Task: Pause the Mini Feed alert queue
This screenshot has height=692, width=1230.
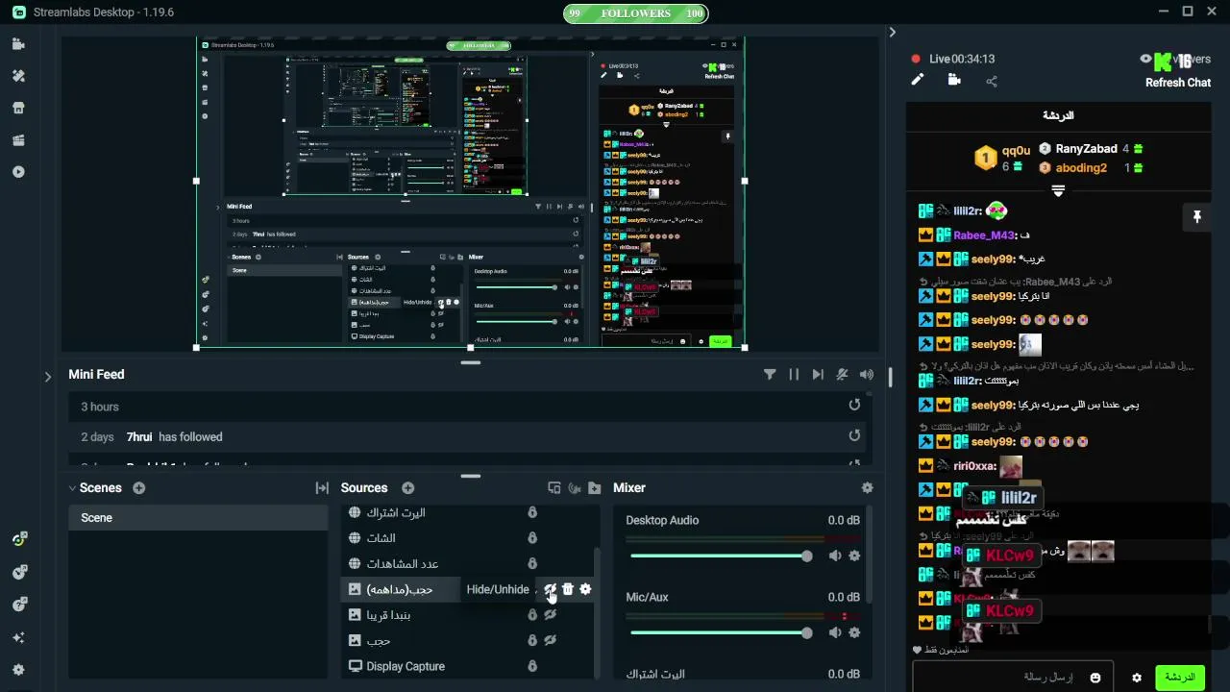Action: point(794,375)
